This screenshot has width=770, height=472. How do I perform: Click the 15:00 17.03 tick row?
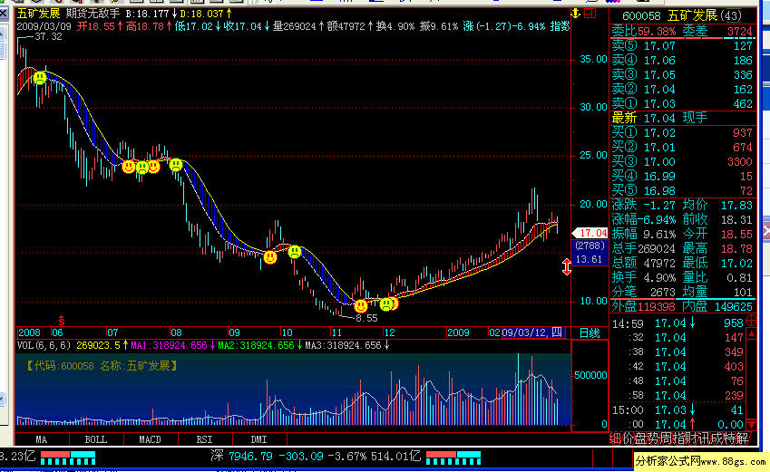coord(677,410)
